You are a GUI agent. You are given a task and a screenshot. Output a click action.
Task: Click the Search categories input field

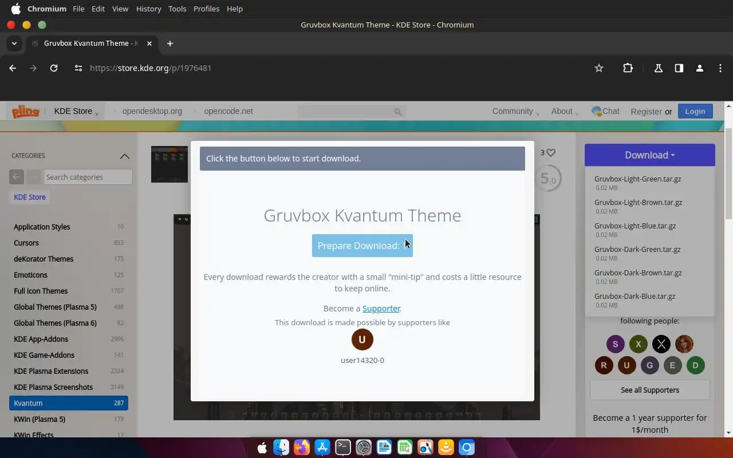(88, 177)
